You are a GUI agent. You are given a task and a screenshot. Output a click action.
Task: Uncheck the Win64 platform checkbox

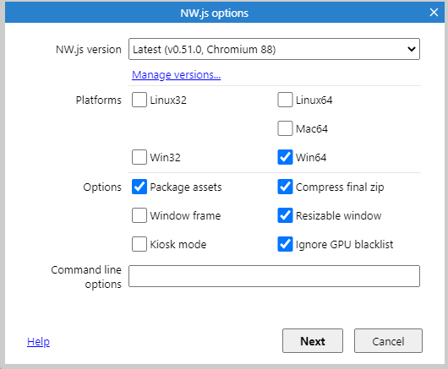click(285, 157)
